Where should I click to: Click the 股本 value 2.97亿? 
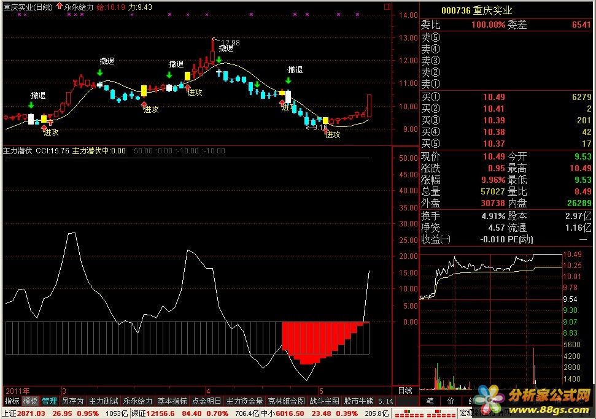click(x=579, y=216)
